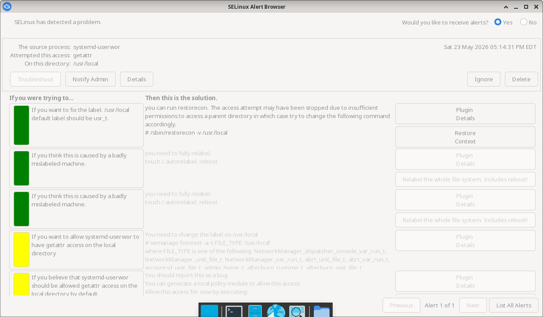Viewport: 543px width, 317px height.
Task: Click the List All Alerts button
Action: (x=514, y=305)
